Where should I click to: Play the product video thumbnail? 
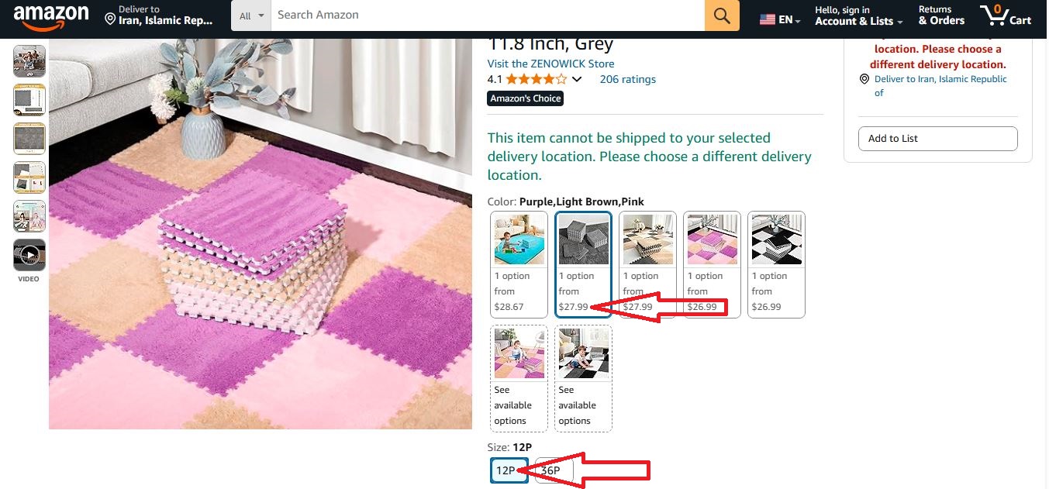(x=29, y=254)
